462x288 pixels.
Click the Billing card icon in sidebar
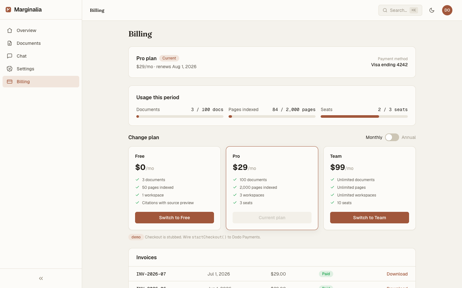(10, 82)
